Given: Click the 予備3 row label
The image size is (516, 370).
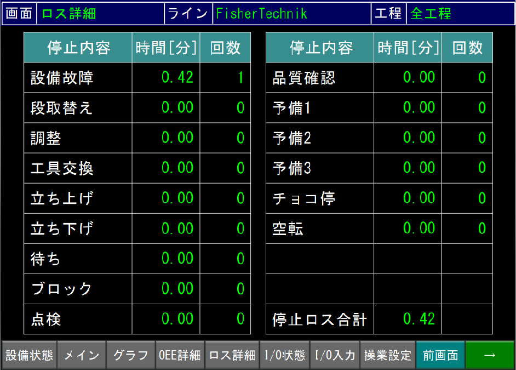Looking at the screenshot, I should point(291,168).
